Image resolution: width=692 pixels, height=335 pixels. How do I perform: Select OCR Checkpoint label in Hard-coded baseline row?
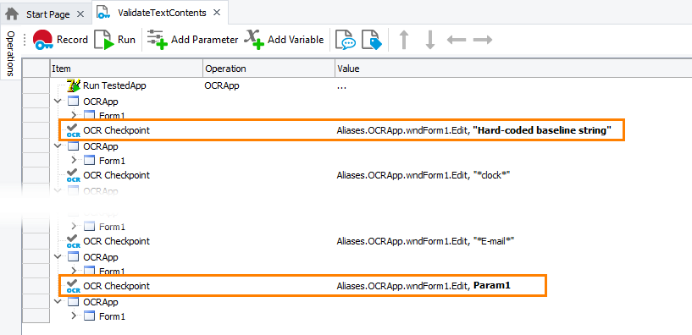tap(117, 130)
